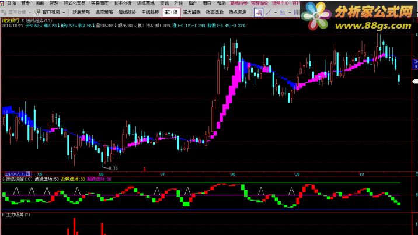The width and height of the screenshot is (418, 235).
Task: Select the 抄底策略 strategy button
Action: (81, 12)
